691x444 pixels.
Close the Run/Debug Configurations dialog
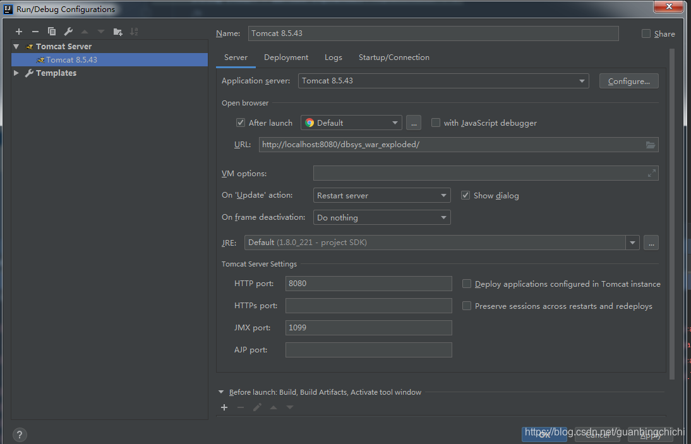668,6
